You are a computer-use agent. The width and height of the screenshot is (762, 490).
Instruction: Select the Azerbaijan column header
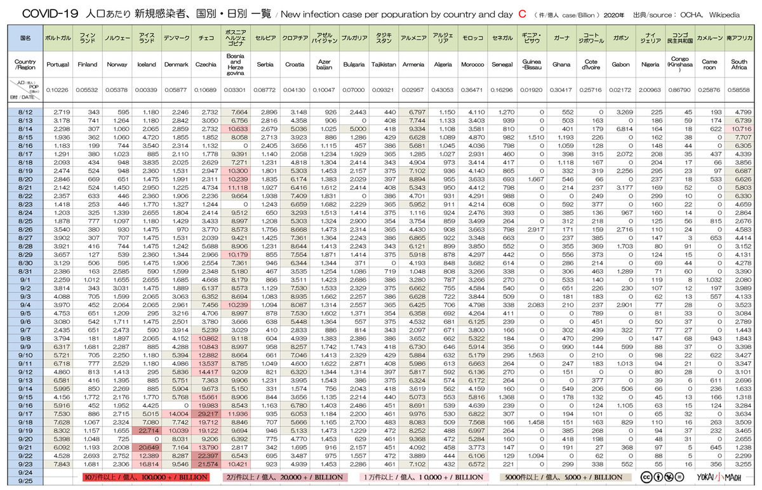tap(324, 64)
